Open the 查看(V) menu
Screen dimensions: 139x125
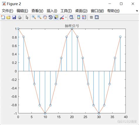37,11
